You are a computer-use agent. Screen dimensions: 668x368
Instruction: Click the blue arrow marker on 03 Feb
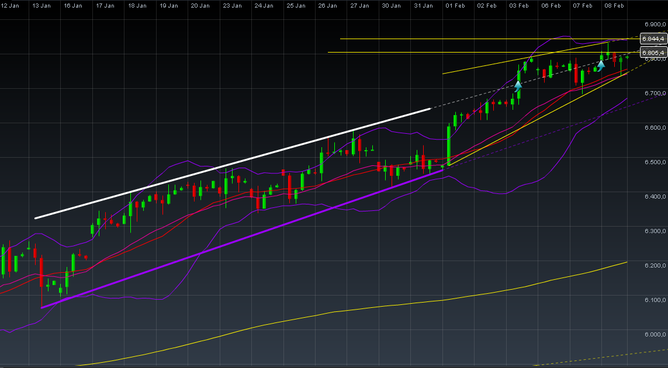(518, 86)
